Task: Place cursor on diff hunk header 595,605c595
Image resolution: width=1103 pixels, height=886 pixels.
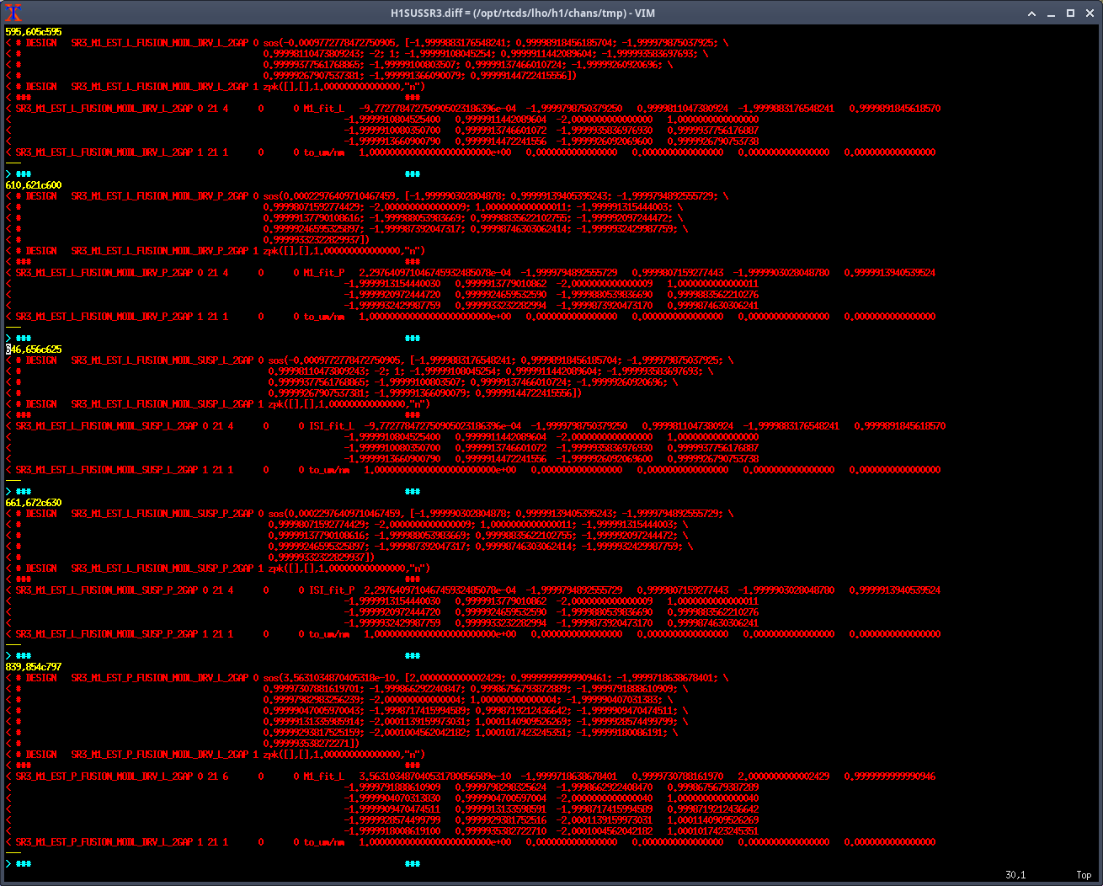Action: 34,32
